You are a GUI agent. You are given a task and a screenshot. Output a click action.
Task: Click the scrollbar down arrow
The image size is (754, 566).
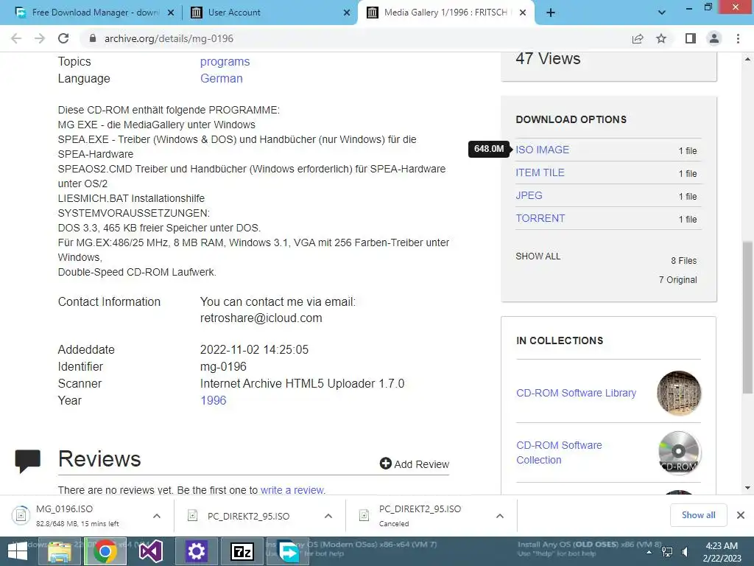[747, 488]
